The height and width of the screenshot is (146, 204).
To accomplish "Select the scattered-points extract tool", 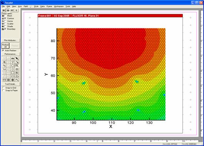I will pos(17,76).
